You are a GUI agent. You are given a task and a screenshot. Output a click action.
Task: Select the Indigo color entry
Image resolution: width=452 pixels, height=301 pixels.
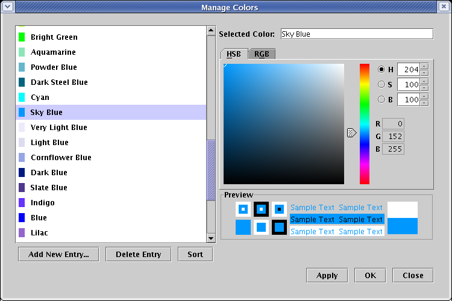pyautogui.click(x=43, y=203)
